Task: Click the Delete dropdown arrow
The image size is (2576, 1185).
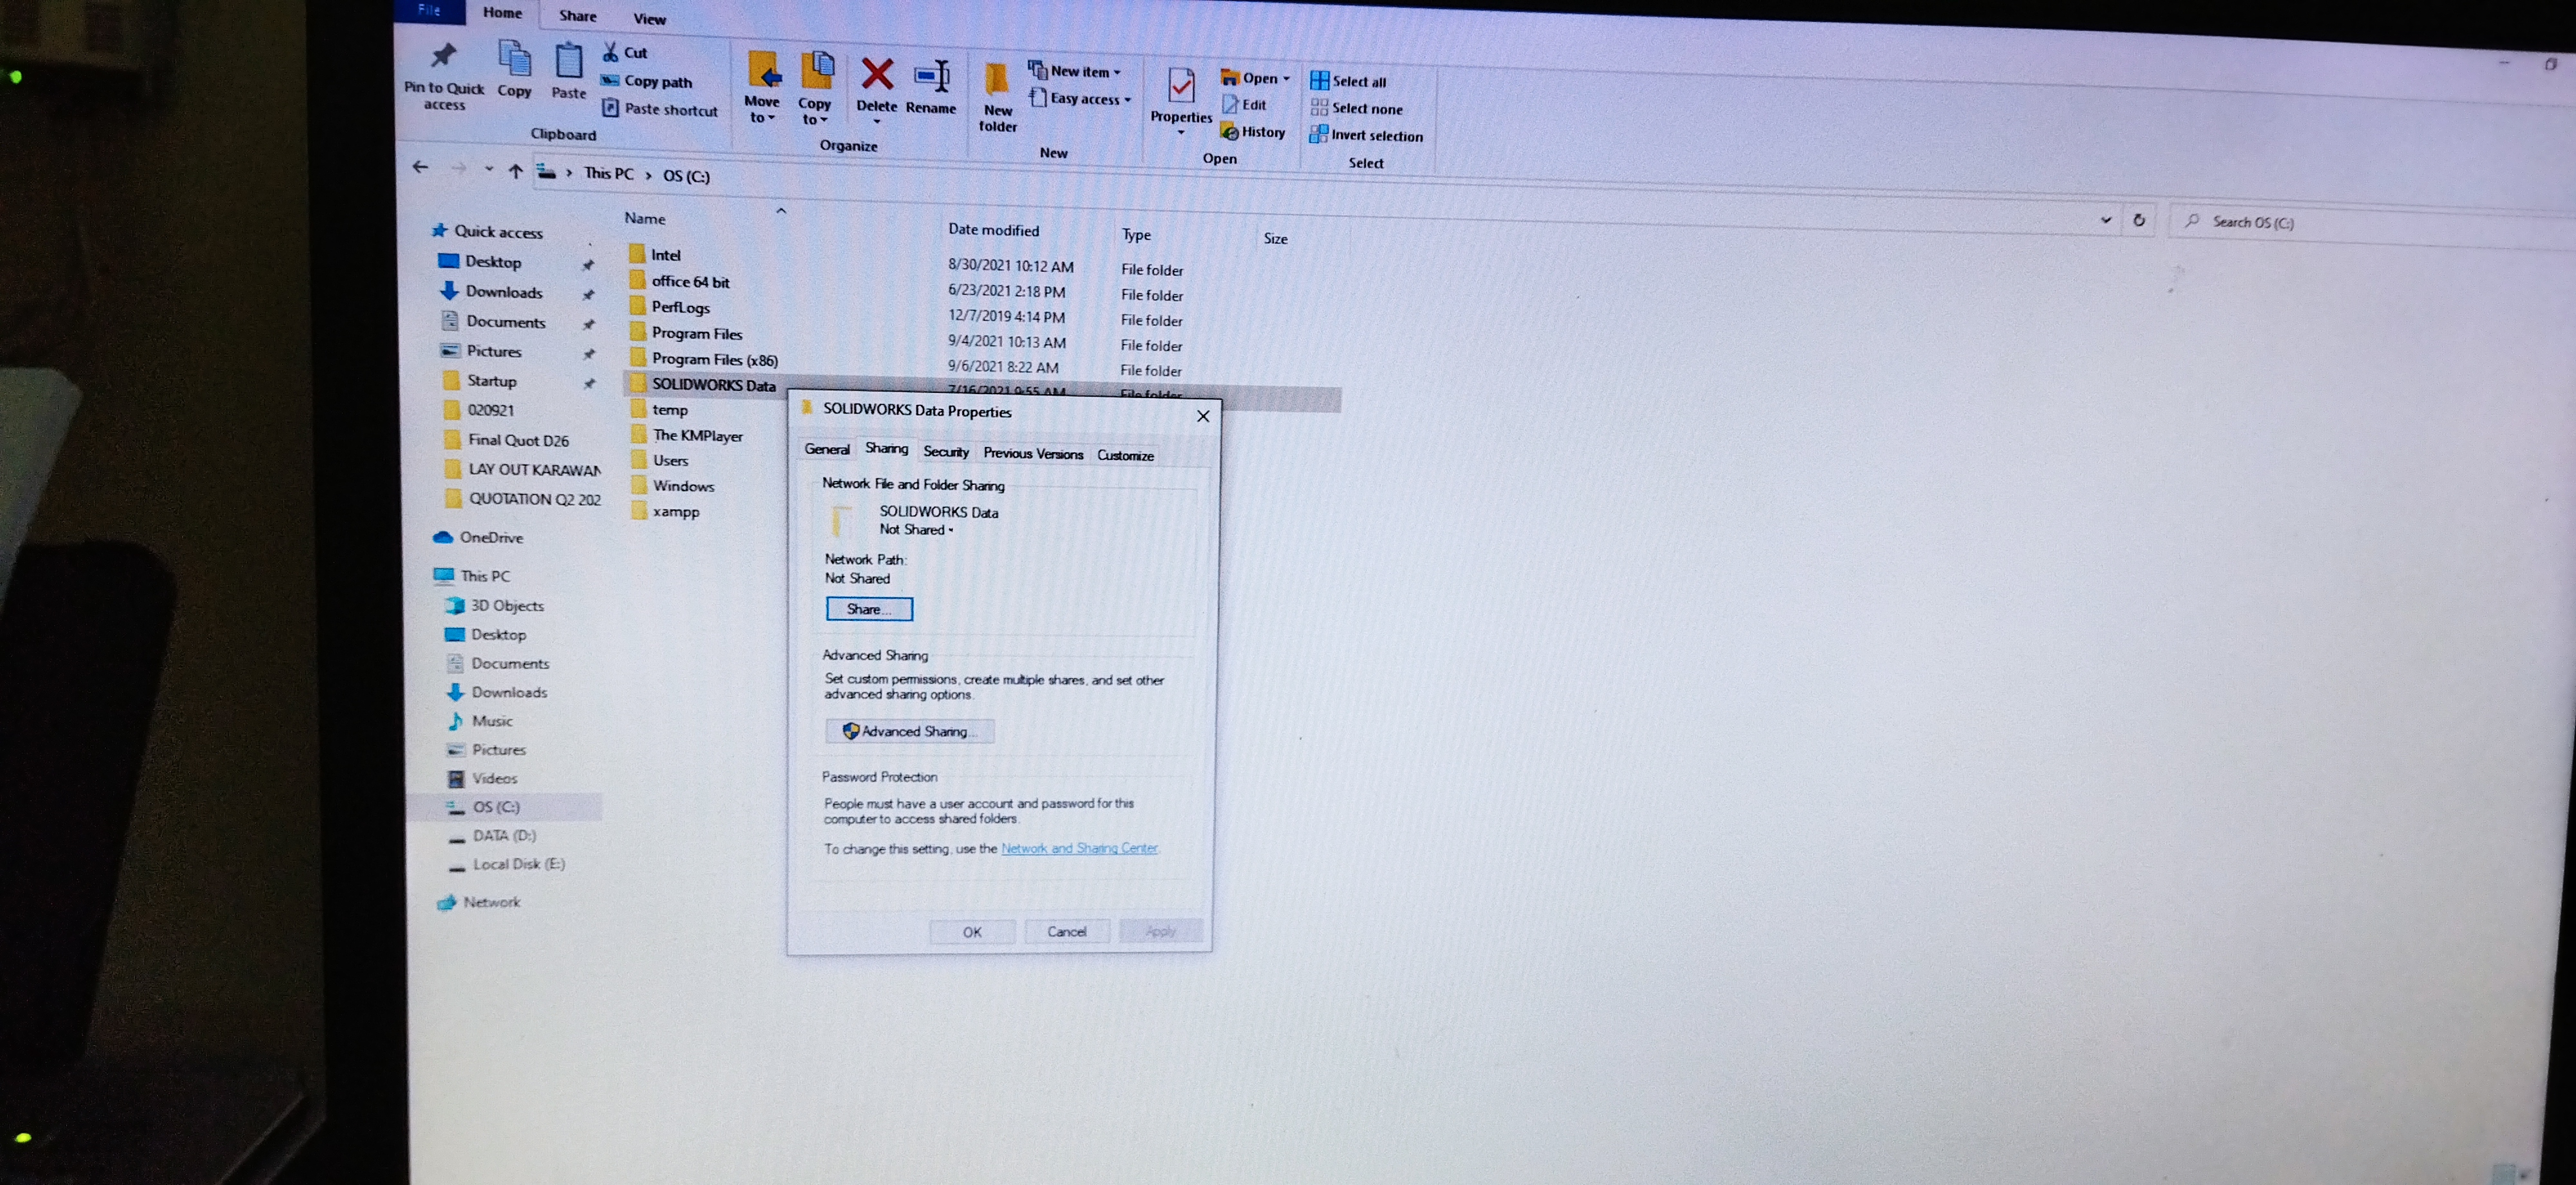Action: point(877,122)
